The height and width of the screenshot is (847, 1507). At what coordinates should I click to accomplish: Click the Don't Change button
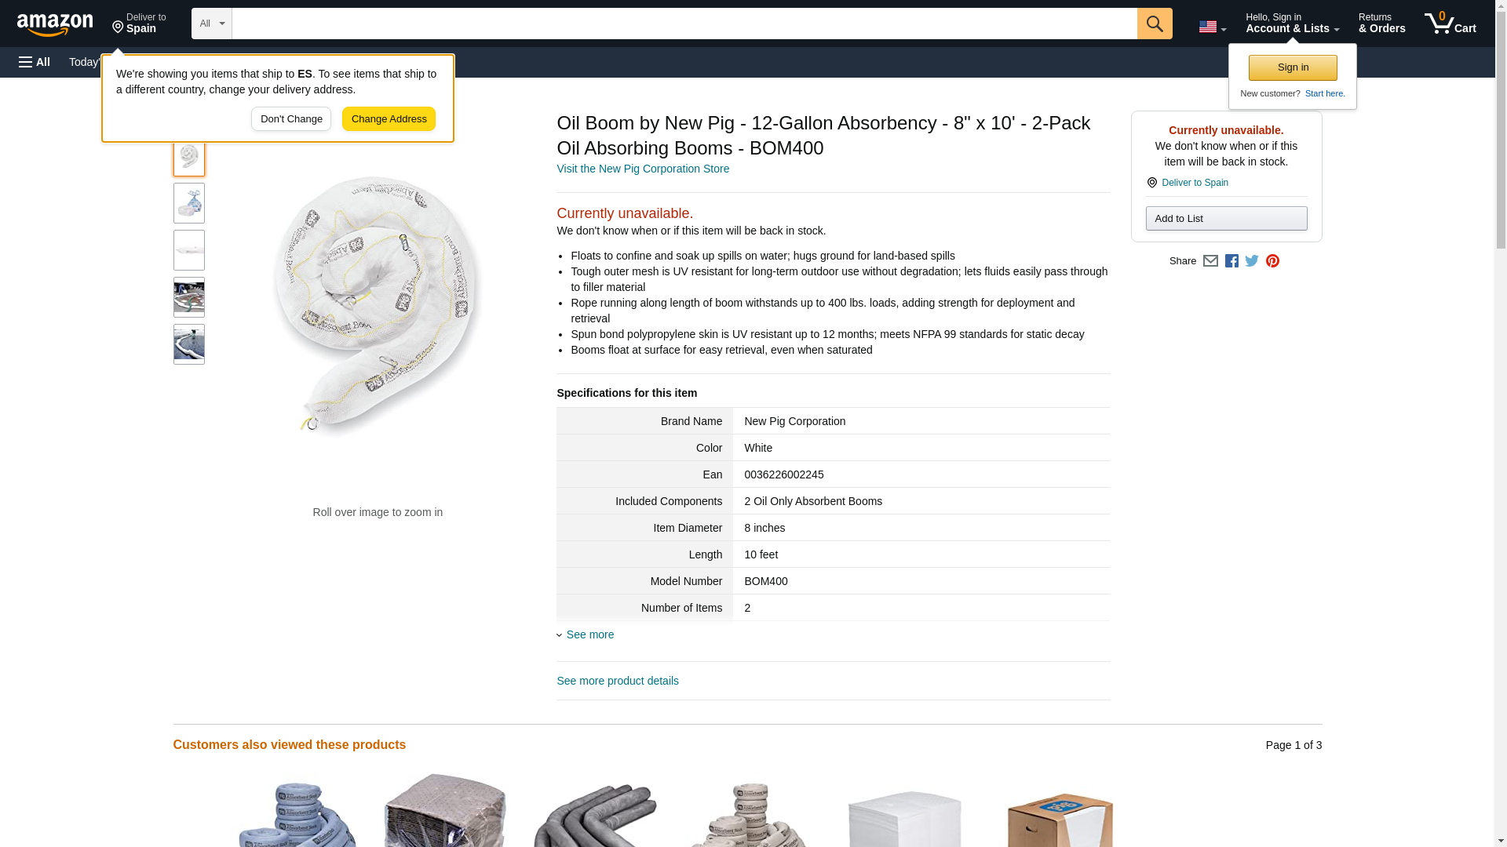point(291,119)
